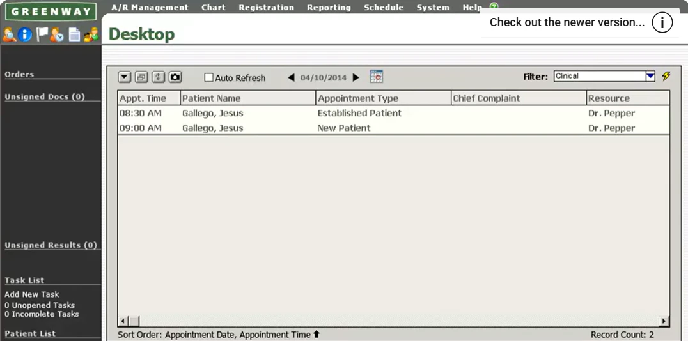Open the Filter dropdown arrow
Image resolution: width=688 pixels, height=341 pixels.
(650, 76)
